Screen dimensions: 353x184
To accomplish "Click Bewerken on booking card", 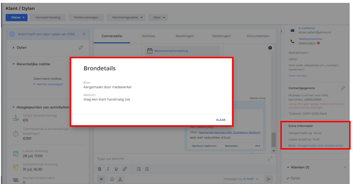I will (x=231, y=146).
